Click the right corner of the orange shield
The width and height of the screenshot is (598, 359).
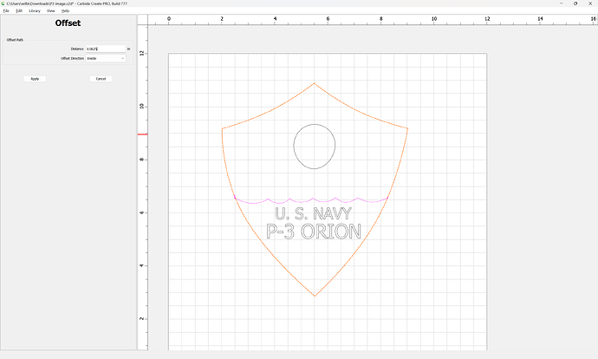coord(407,128)
